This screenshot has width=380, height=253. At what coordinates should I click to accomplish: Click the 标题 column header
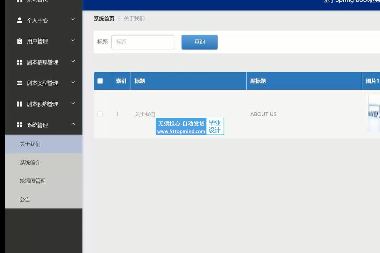189,81
